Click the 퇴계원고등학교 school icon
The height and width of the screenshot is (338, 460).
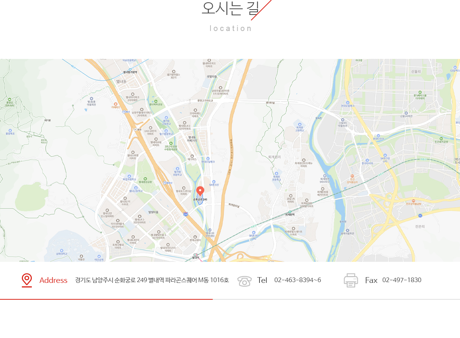[299, 124]
